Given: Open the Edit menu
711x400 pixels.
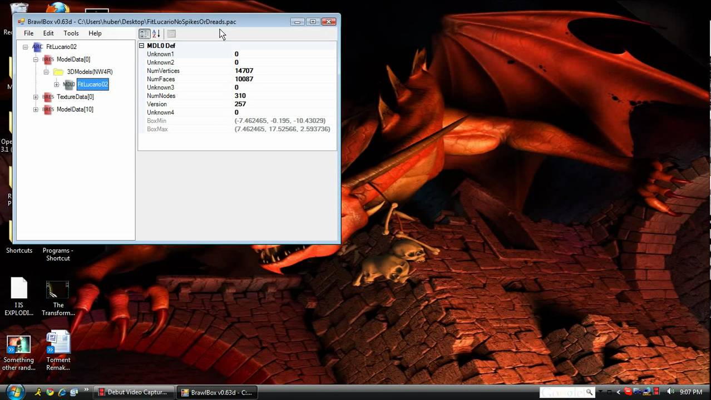Looking at the screenshot, I should point(48,33).
